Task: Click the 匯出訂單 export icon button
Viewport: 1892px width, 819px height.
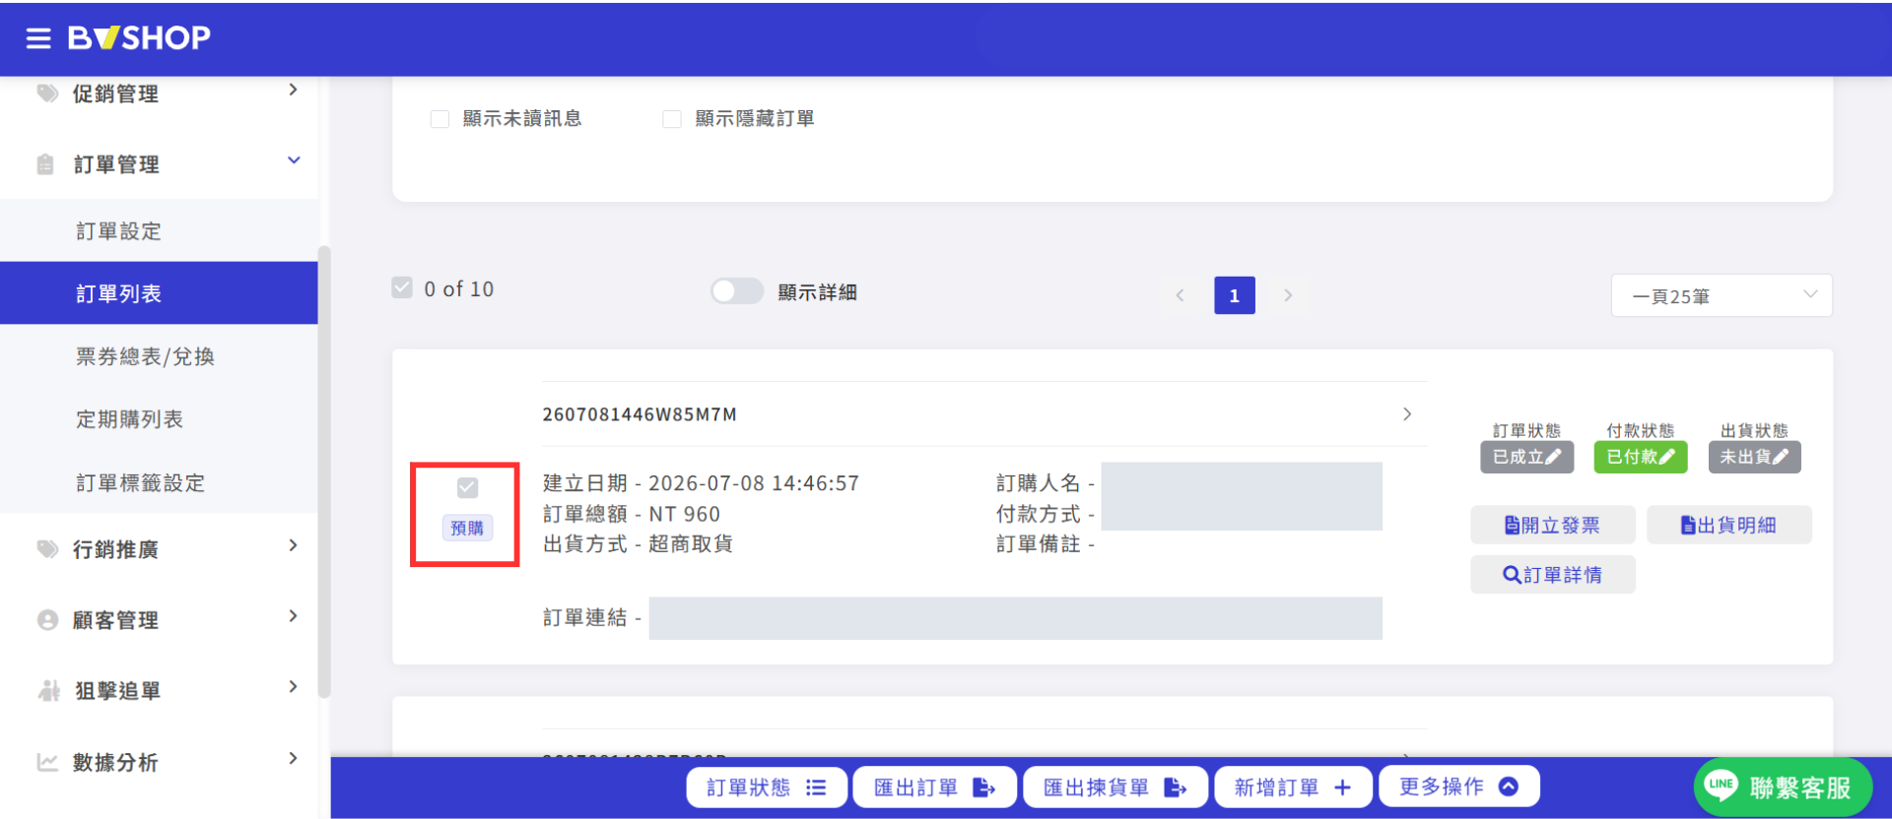Action: (934, 787)
